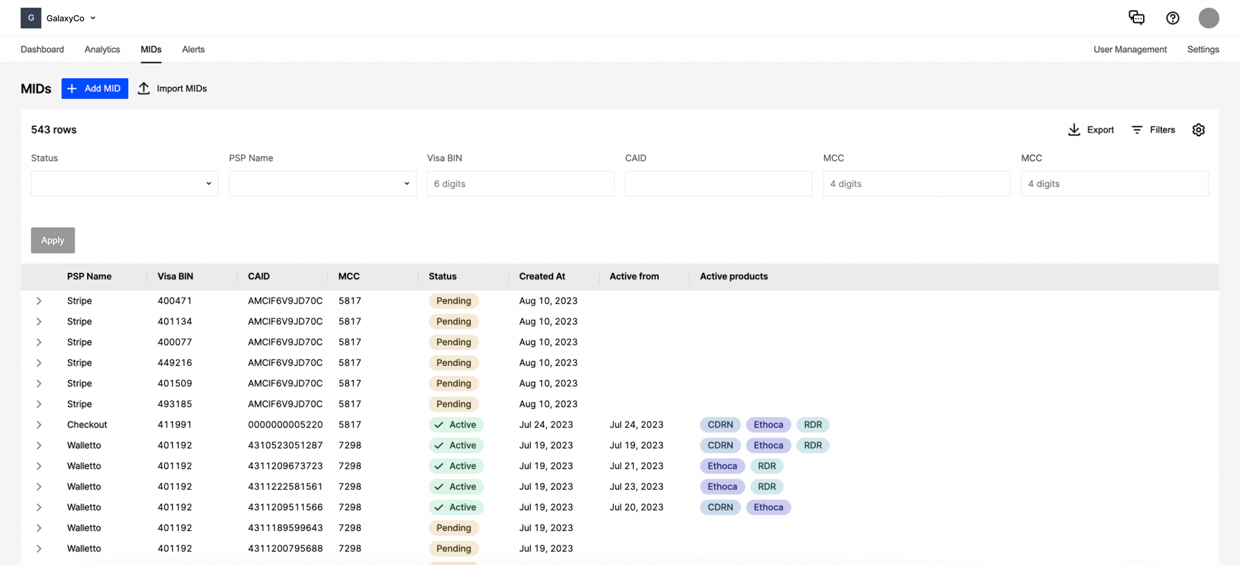Screen dimensions: 1240x565
Task: Click the Visa BIN filter input field
Action: pos(520,183)
